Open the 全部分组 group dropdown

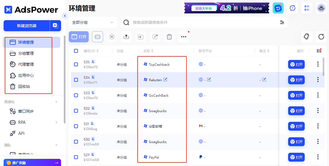click(93, 22)
